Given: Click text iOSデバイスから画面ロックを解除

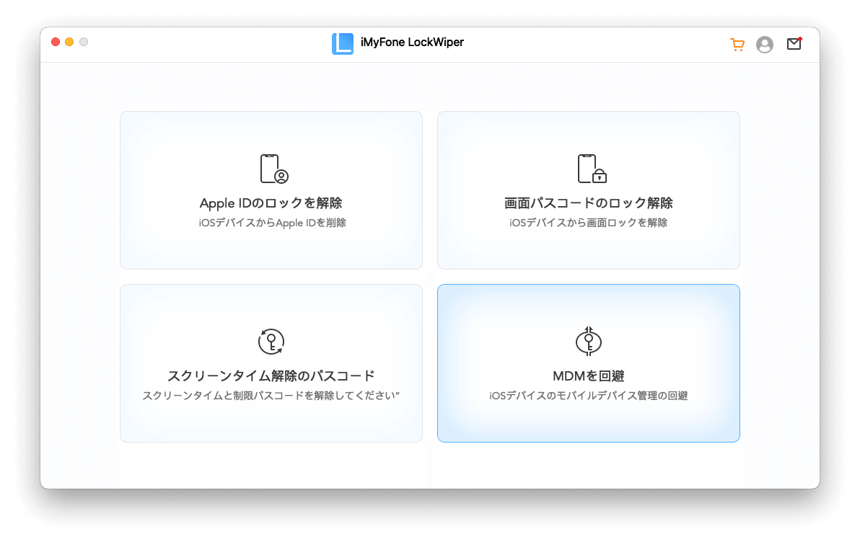Looking at the screenshot, I should [x=589, y=223].
